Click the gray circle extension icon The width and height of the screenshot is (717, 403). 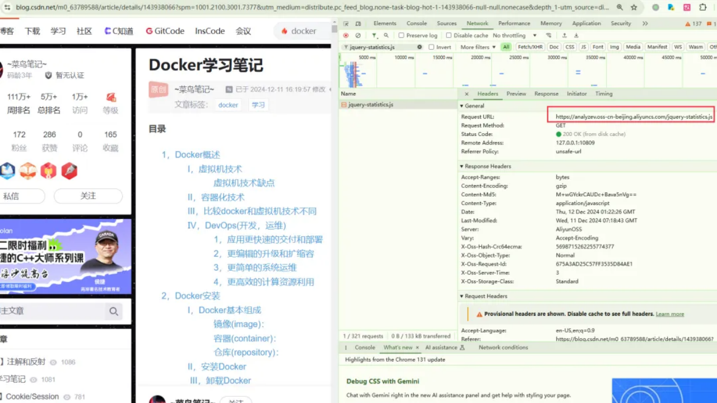coord(655,7)
